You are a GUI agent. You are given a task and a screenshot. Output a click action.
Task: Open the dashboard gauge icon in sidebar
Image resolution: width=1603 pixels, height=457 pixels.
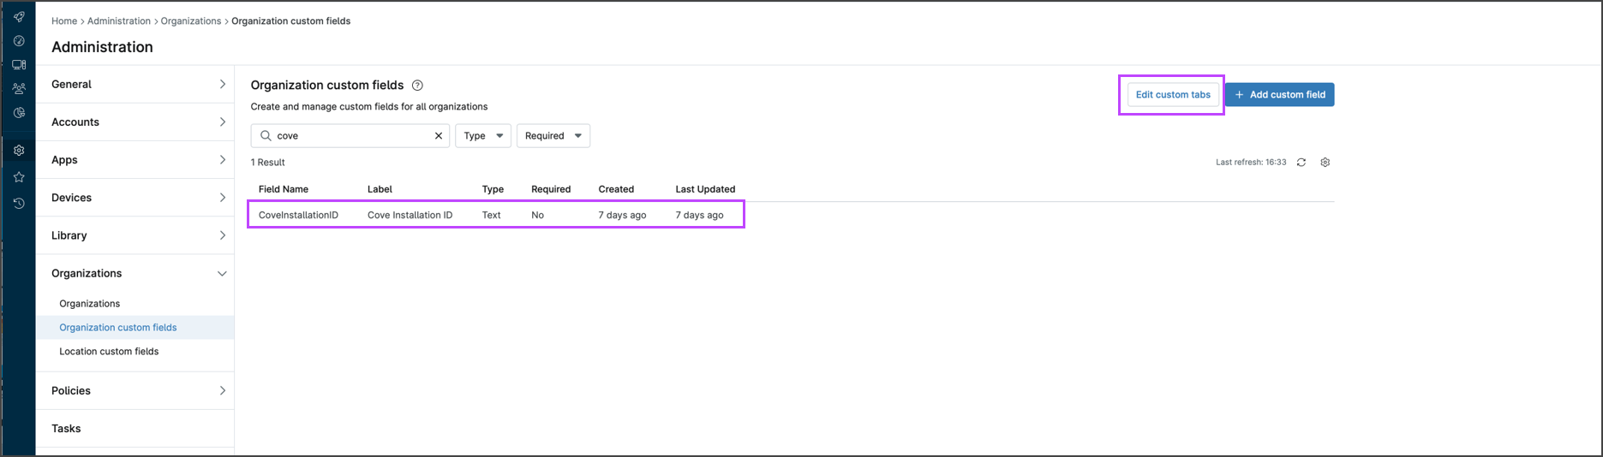click(19, 40)
